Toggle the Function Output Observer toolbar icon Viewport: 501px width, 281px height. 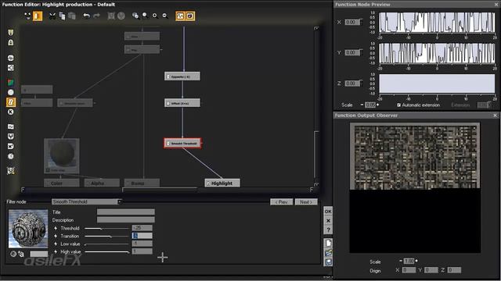(190, 16)
